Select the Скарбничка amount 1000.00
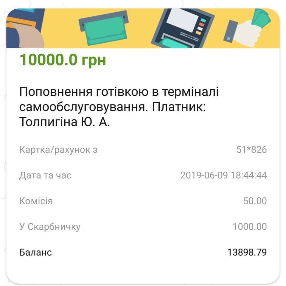The height and width of the screenshot is (286, 286). point(250,227)
